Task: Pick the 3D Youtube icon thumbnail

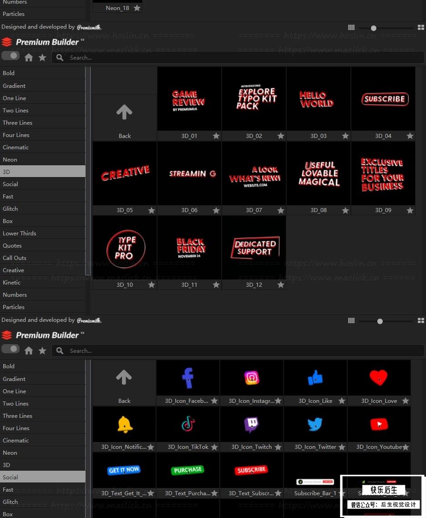Action: pos(379,424)
